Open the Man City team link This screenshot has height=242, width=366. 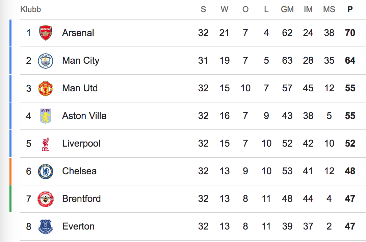[81, 61]
